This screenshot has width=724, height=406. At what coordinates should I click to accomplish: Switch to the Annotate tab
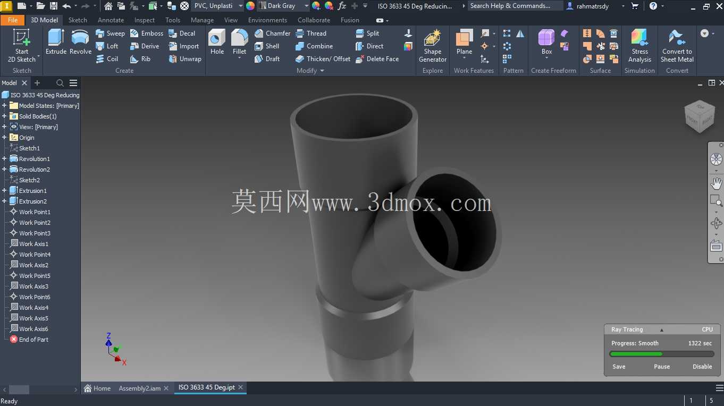click(111, 20)
